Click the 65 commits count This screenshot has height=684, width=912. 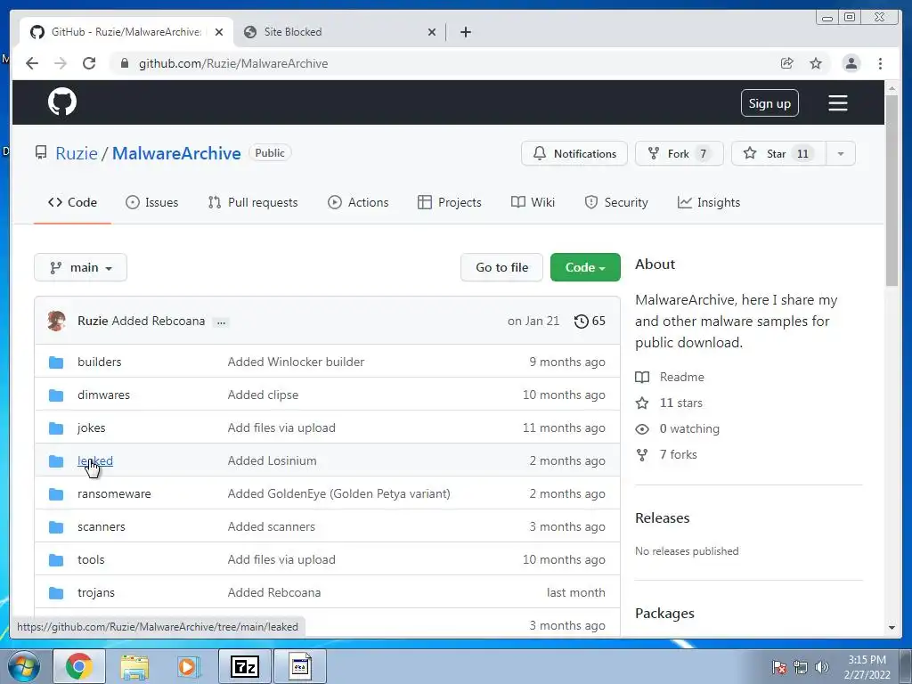[598, 321]
